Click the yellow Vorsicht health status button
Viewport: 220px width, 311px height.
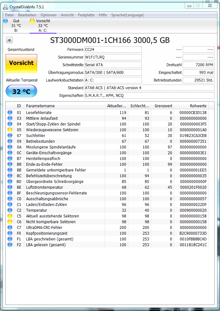[x=21, y=64]
